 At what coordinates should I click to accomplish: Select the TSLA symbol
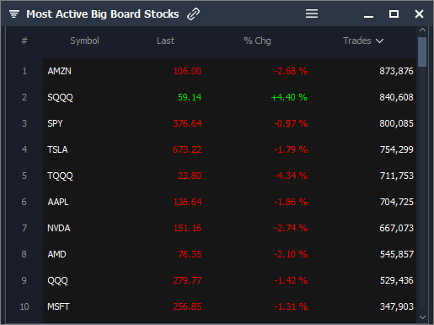[x=57, y=149]
